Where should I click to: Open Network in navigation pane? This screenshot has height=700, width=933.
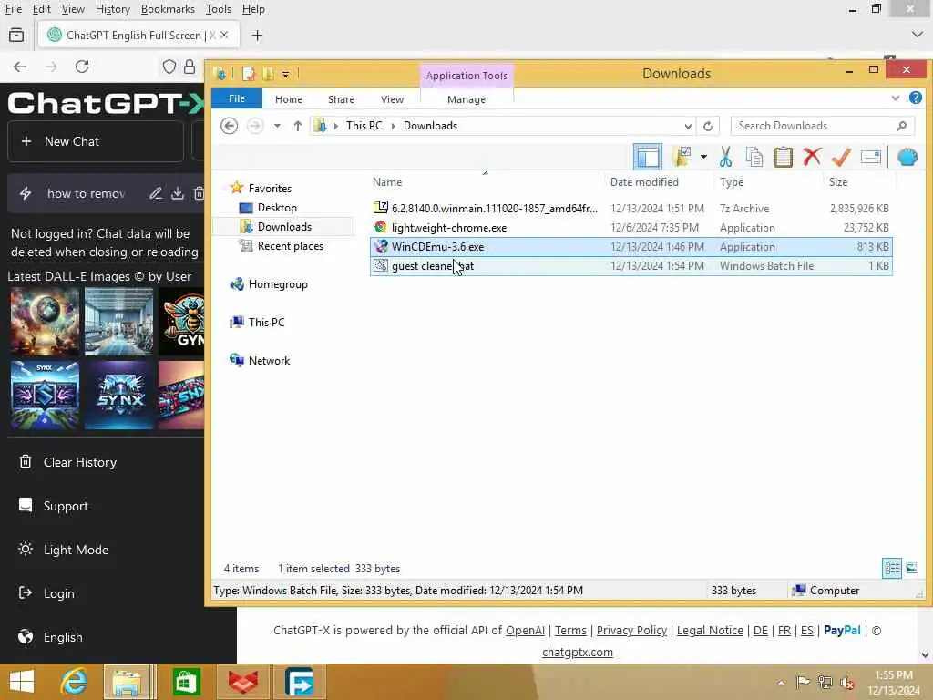pos(269,360)
